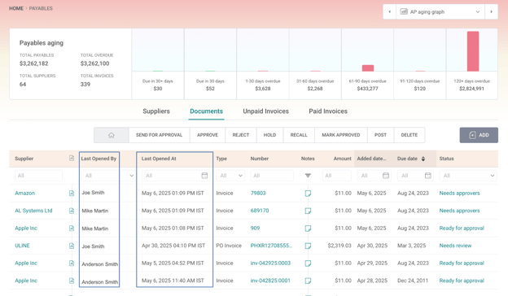Go to previous graph with left arrow

coord(390,12)
